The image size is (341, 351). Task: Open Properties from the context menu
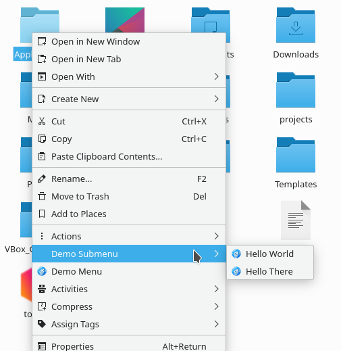(129, 346)
